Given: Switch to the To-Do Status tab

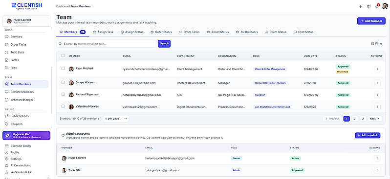Looking at the screenshot, I should [x=247, y=32].
